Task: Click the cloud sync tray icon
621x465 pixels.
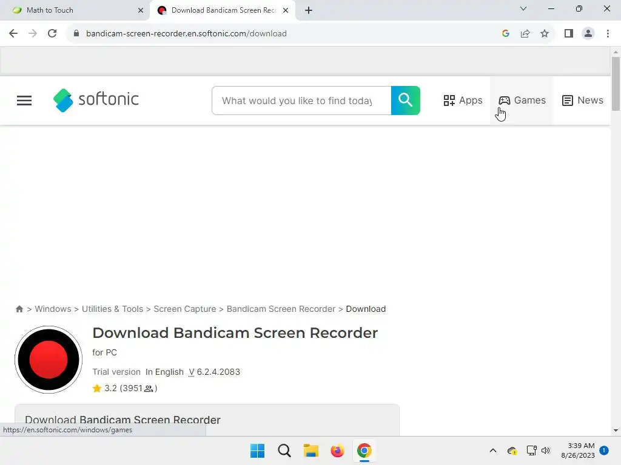Action: [512, 450]
